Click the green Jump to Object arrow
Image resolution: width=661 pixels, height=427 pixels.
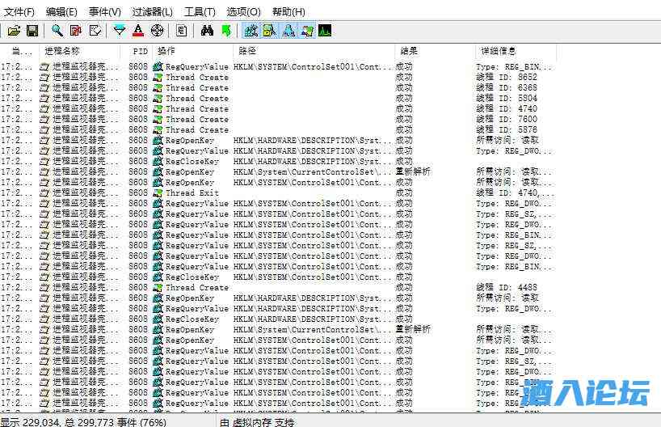tap(225, 31)
